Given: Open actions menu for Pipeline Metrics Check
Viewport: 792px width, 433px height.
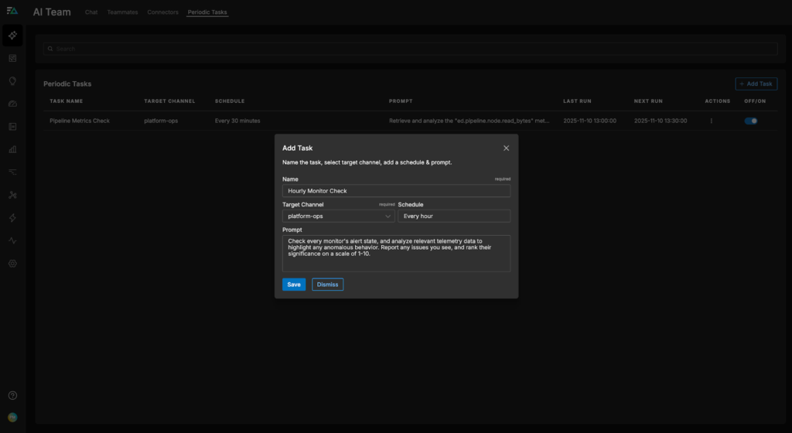Looking at the screenshot, I should tap(711, 121).
